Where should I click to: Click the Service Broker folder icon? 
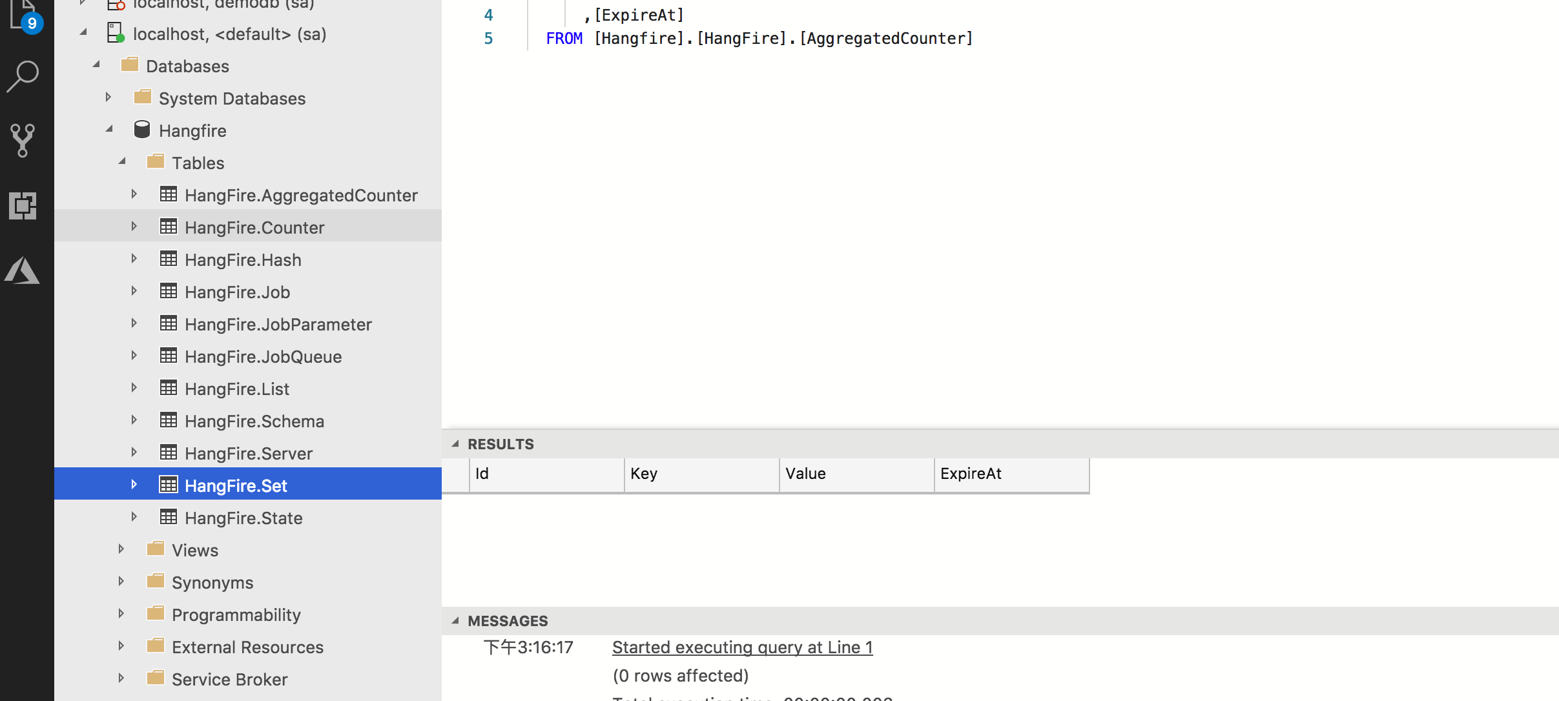click(x=156, y=678)
